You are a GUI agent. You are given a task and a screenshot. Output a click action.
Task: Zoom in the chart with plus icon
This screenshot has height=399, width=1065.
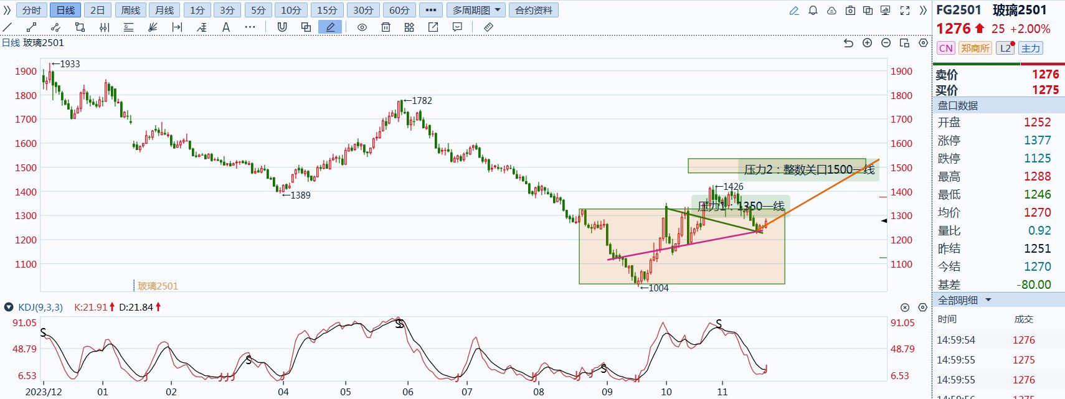point(867,43)
